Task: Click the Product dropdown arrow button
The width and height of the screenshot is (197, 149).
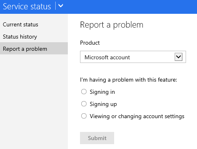Action: click(178, 57)
